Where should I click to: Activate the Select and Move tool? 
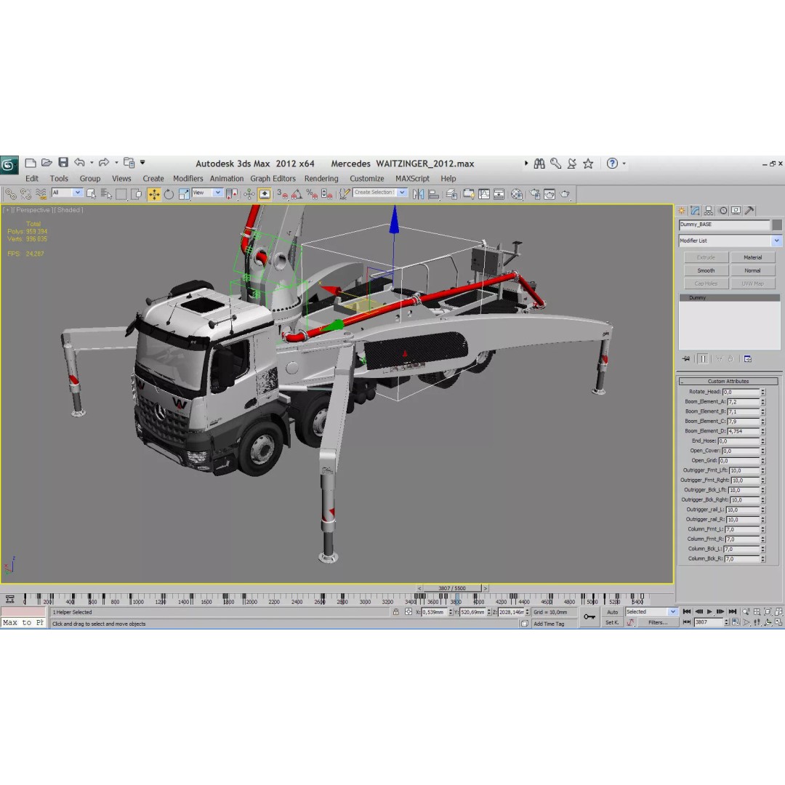(x=153, y=194)
